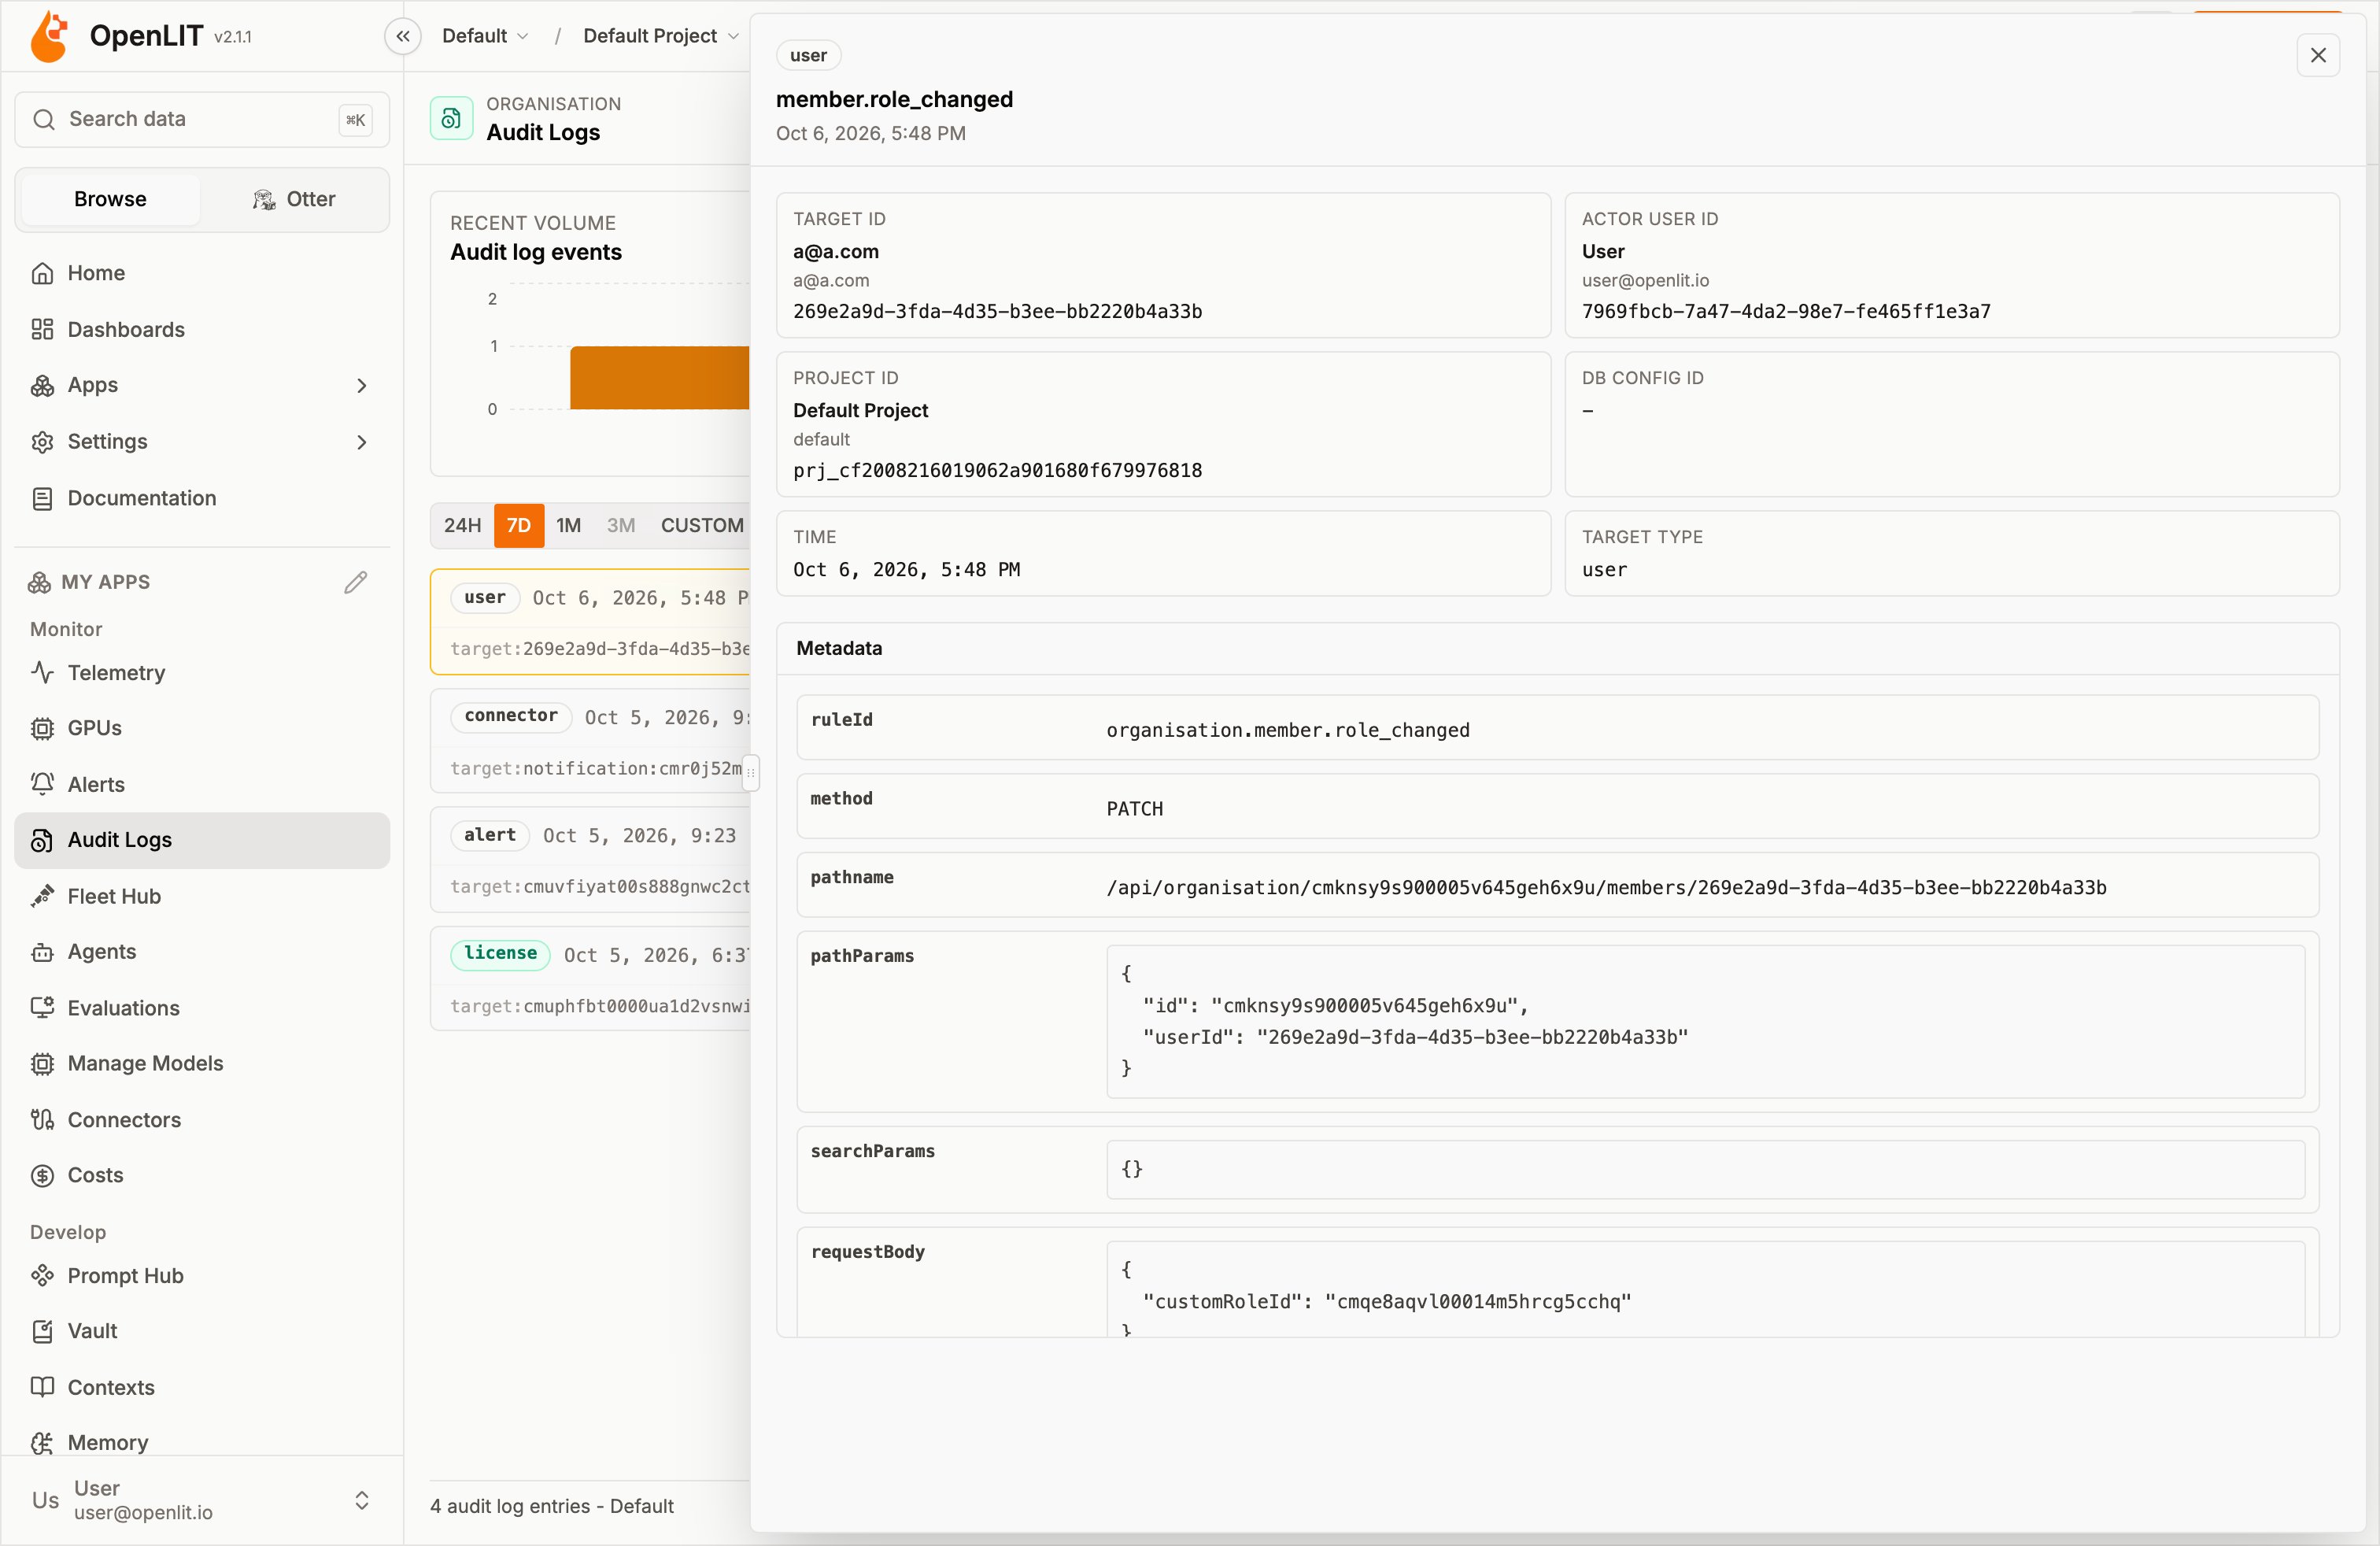Screen dimensions: 2380x1546
Task: Open the connector audit log entry
Action: 590,741
